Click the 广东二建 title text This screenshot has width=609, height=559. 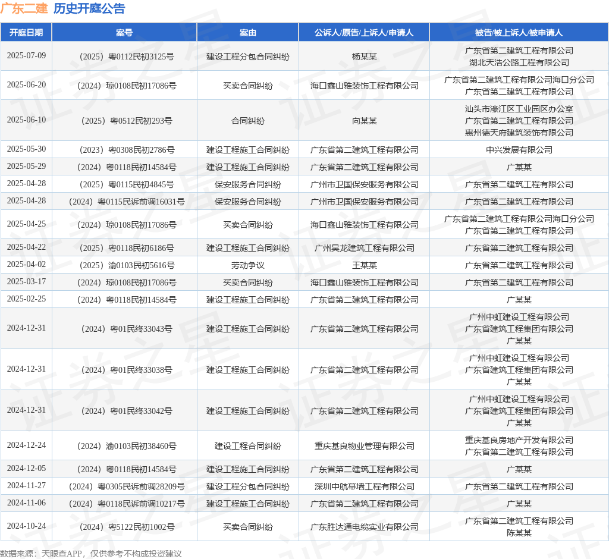pyautogui.click(x=24, y=8)
